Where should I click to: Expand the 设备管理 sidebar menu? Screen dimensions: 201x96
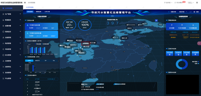[12, 37]
